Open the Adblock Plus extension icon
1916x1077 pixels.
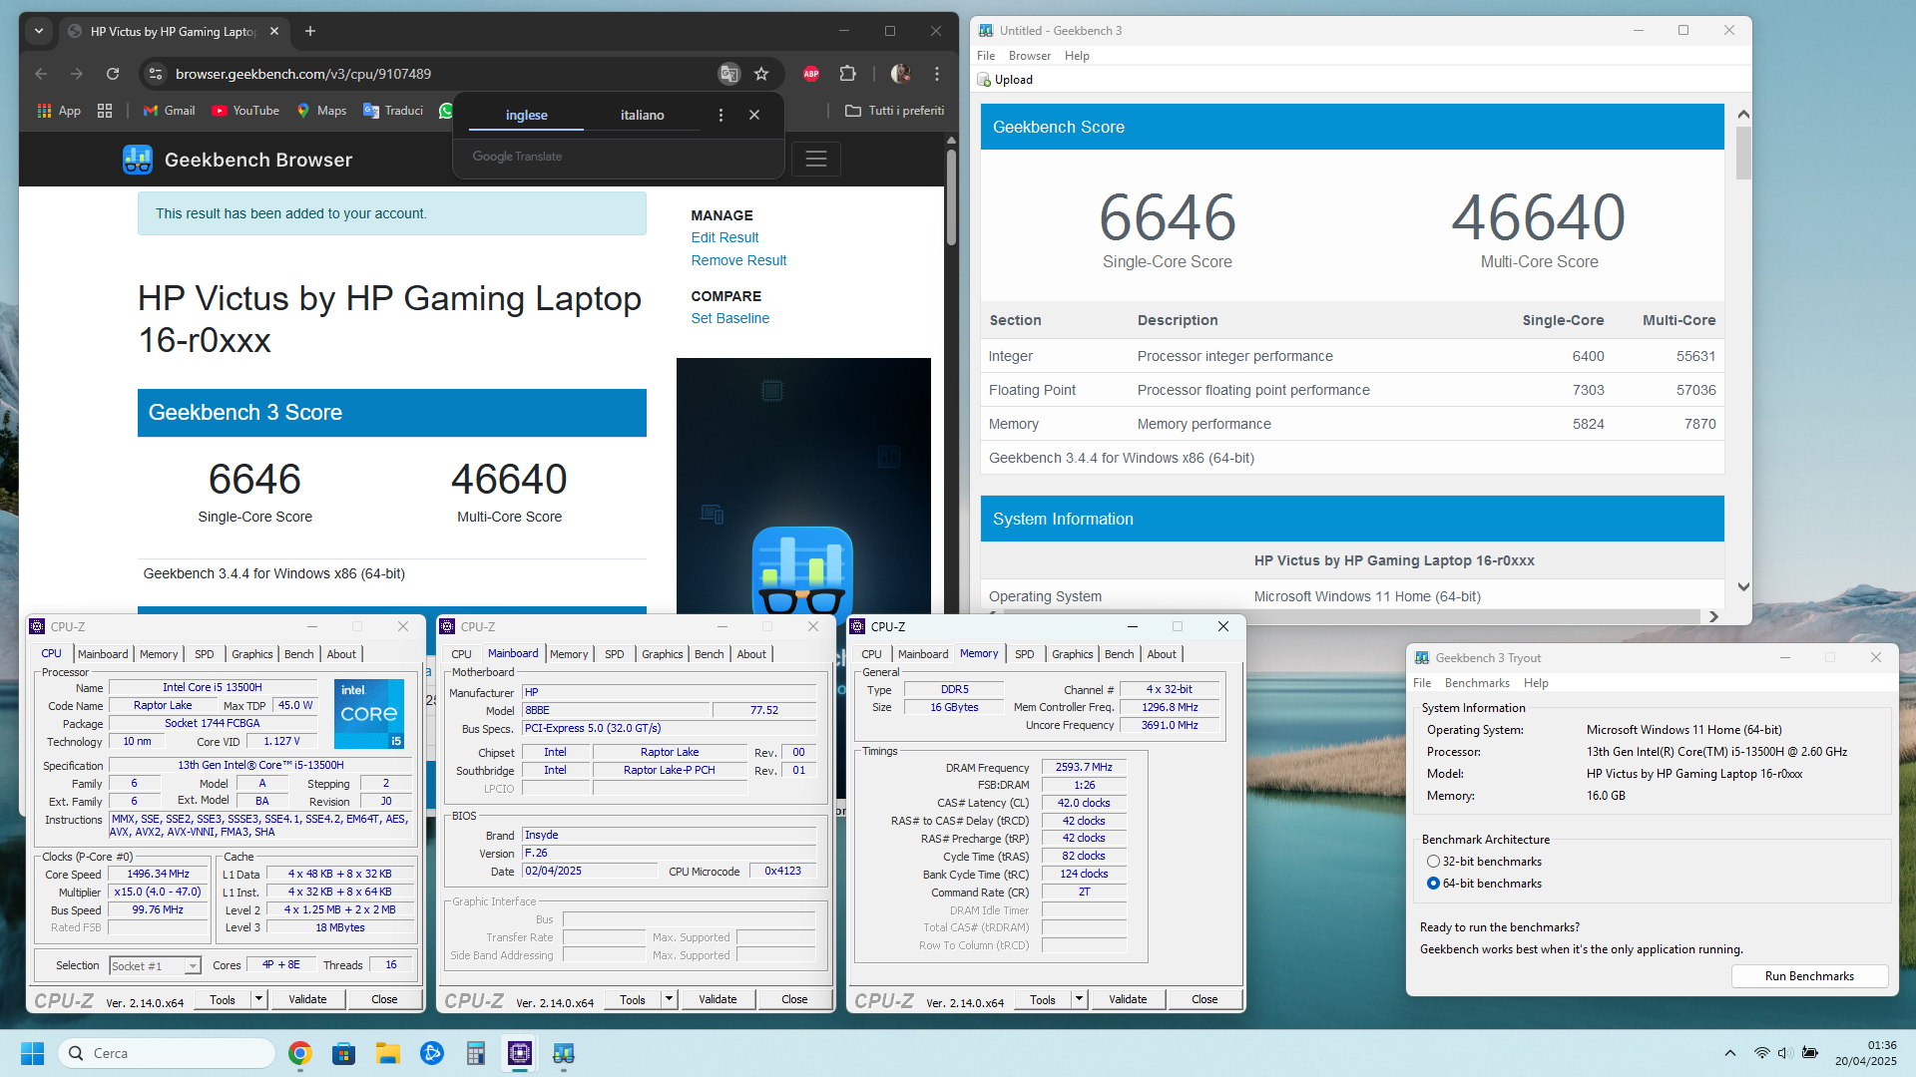(811, 74)
